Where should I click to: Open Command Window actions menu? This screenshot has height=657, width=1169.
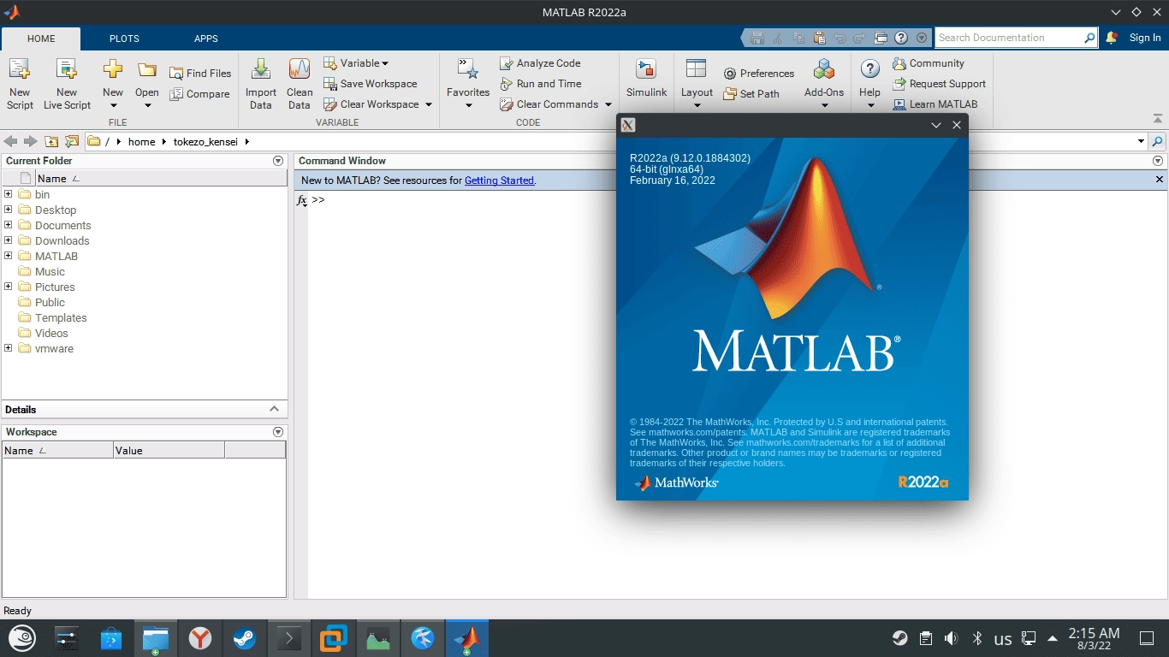(1158, 161)
